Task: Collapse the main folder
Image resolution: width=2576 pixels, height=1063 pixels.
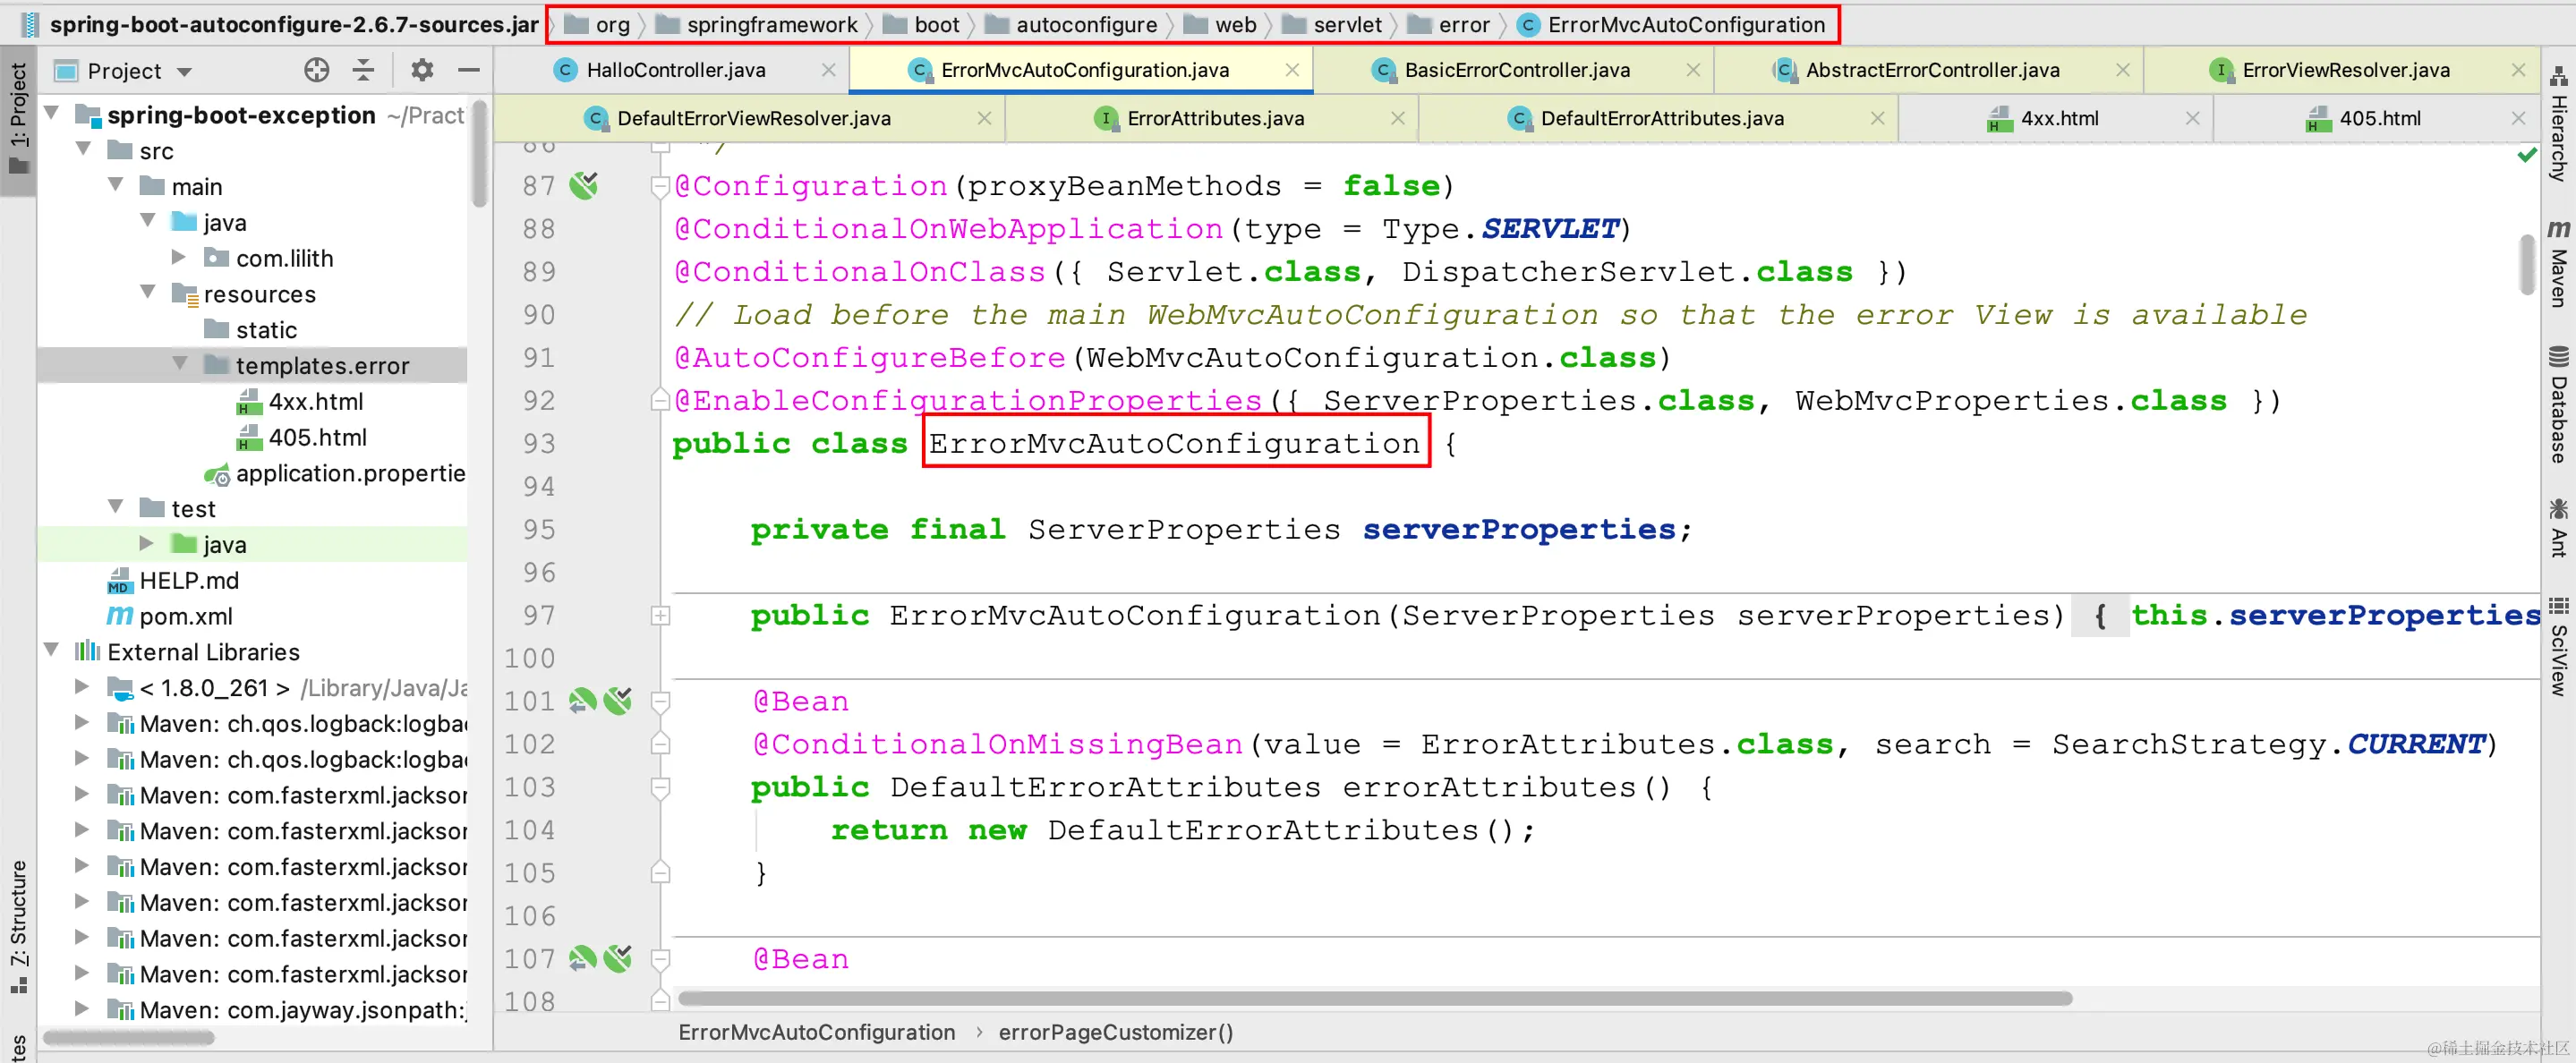Action: 116,186
